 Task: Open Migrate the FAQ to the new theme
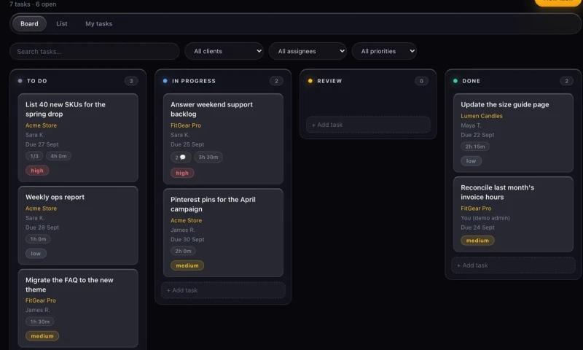tap(78, 308)
